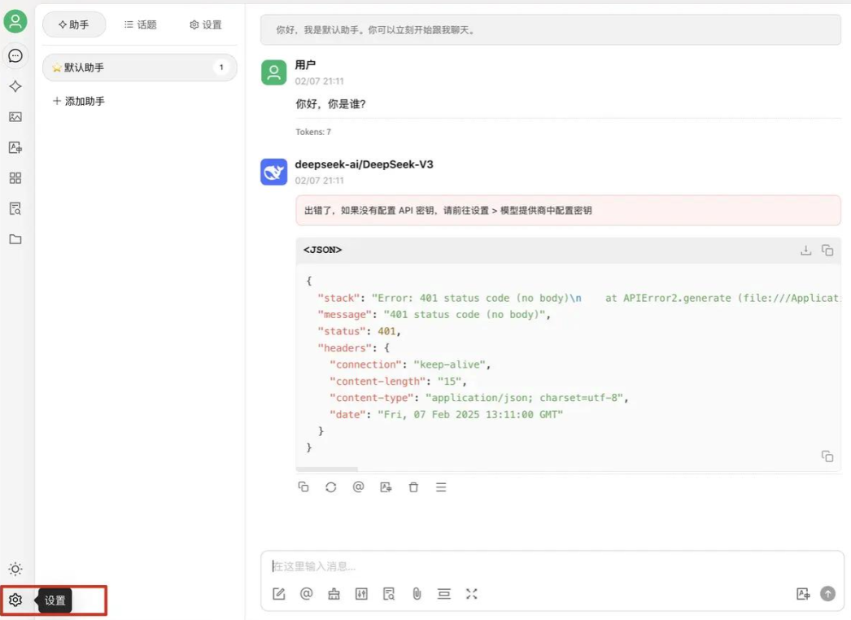Click the 添加助手 button
This screenshot has height=620, width=851.
pos(79,102)
